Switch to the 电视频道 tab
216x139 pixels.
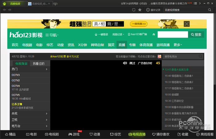click(21, 64)
